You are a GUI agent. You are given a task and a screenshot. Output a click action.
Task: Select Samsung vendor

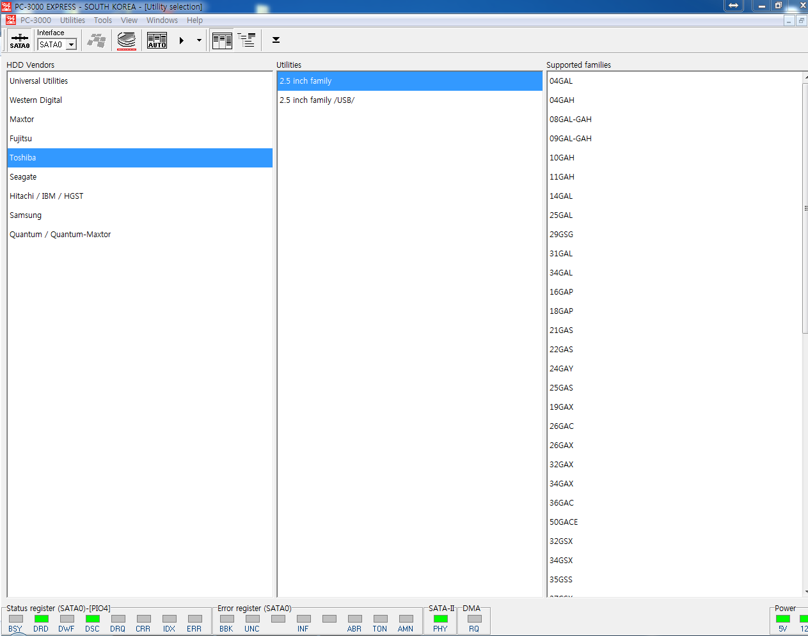pyautogui.click(x=140, y=215)
